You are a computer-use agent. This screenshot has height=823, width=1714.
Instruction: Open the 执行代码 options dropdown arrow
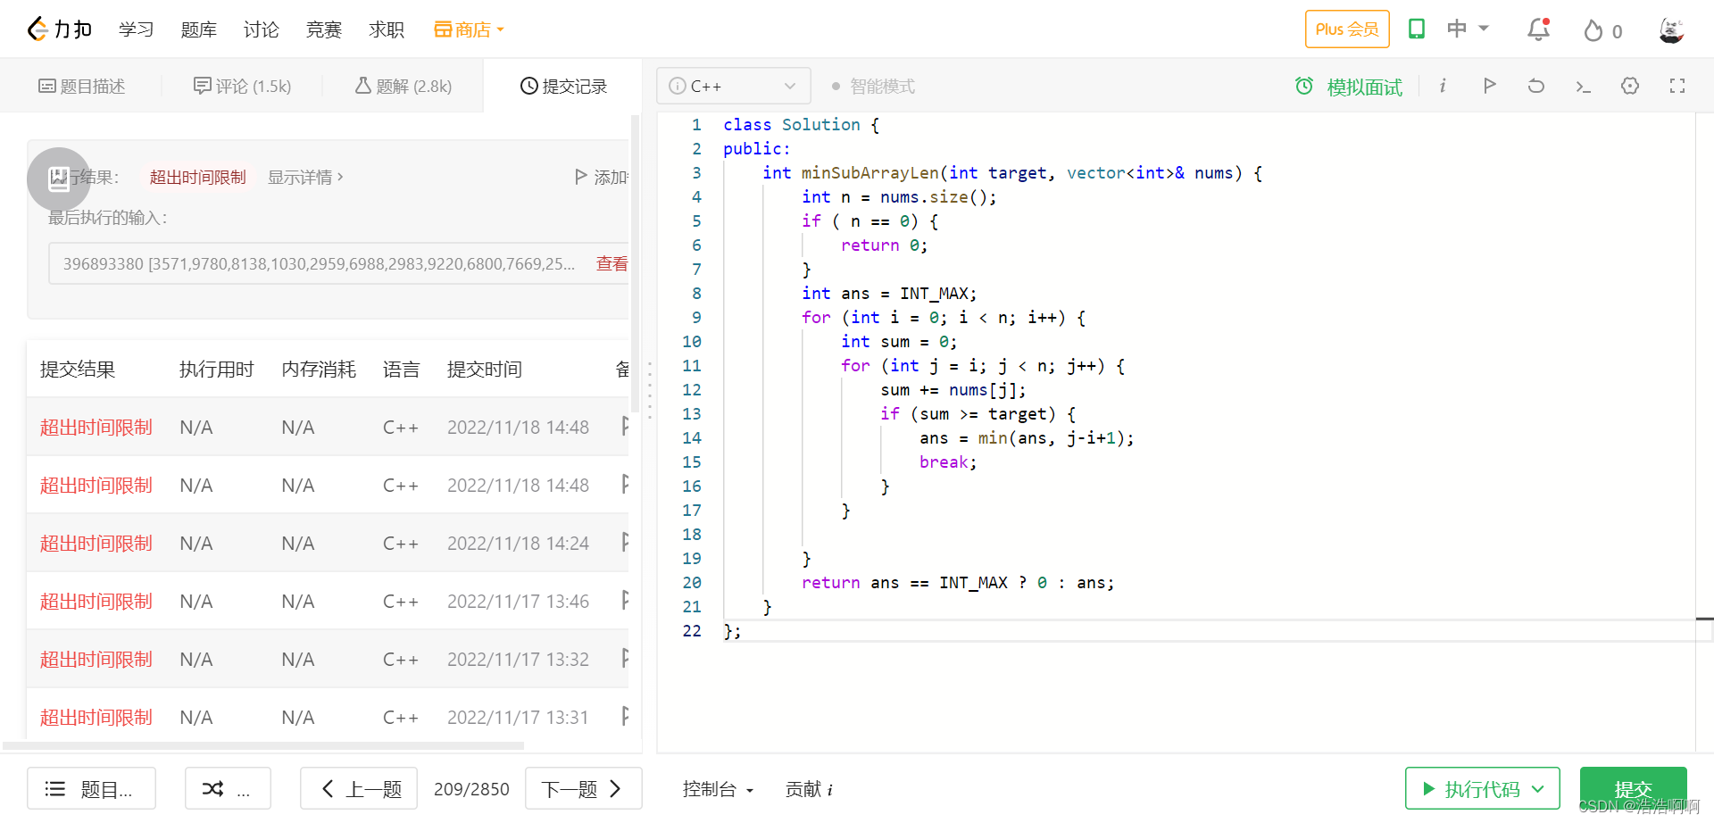(1538, 789)
